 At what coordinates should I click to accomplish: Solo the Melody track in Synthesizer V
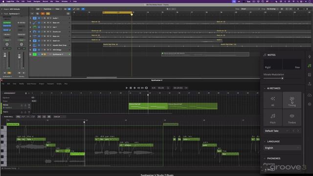[x=25, y=105]
